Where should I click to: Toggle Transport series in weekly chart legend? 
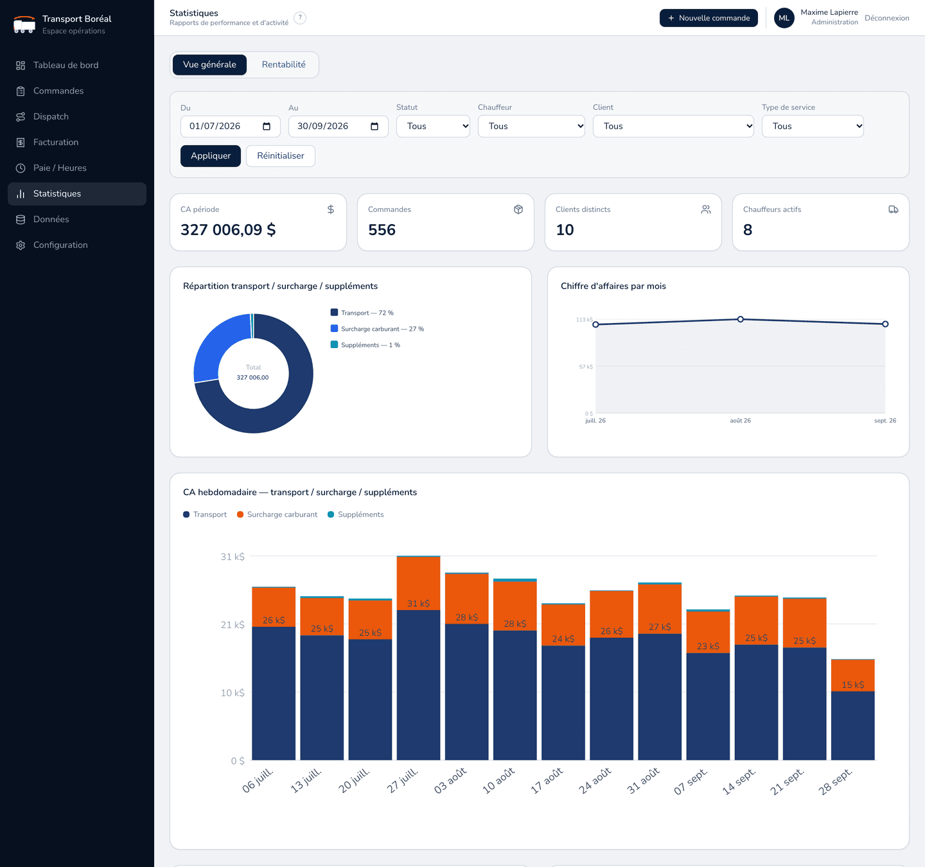(205, 514)
